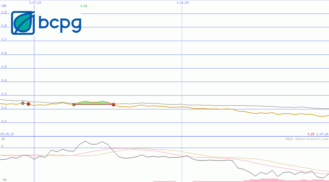Viewport: 329px width, 182px height.
Task: Click the second gray buy marker dot
Action: tap(74, 104)
